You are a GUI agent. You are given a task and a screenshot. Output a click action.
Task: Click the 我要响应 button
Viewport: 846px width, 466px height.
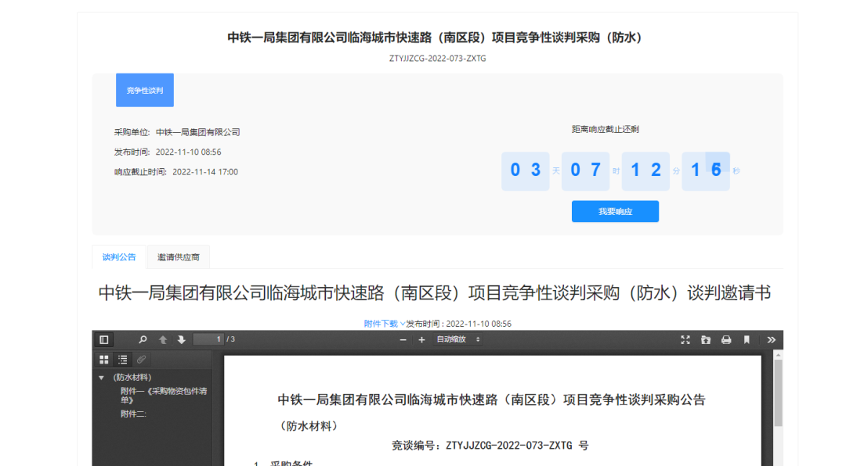click(615, 211)
